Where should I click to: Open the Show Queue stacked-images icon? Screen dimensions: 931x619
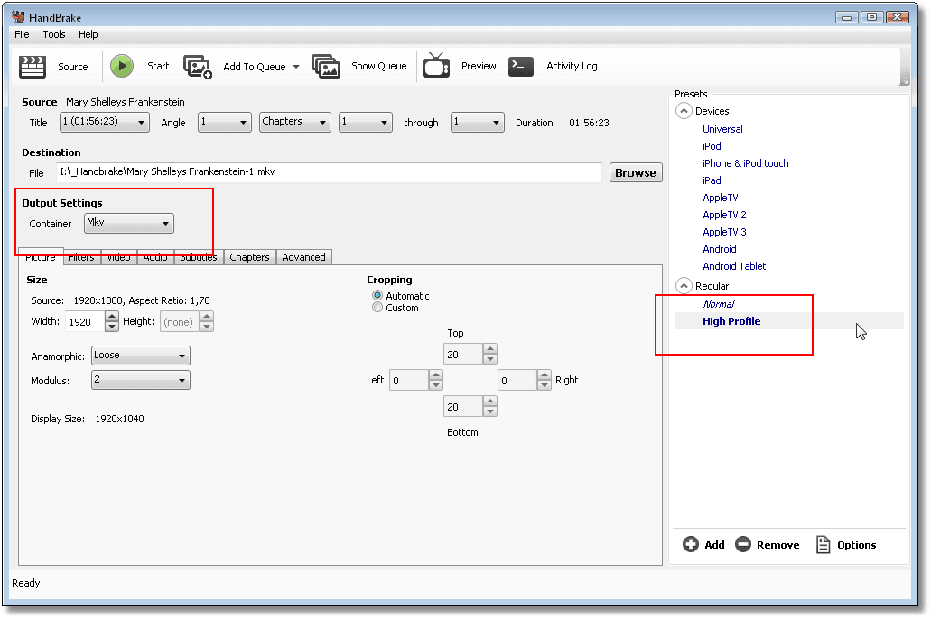(x=326, y=66)
